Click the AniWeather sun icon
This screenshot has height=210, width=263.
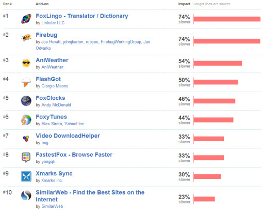point(26,63)
